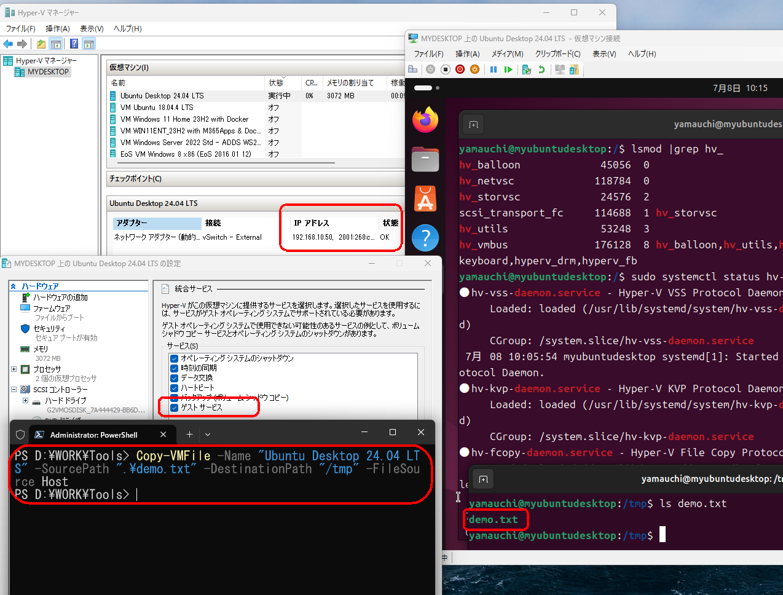Open Firefox from the Ubuntu dock
This screenshot has height=595, width=783.
tap(425, 120)
